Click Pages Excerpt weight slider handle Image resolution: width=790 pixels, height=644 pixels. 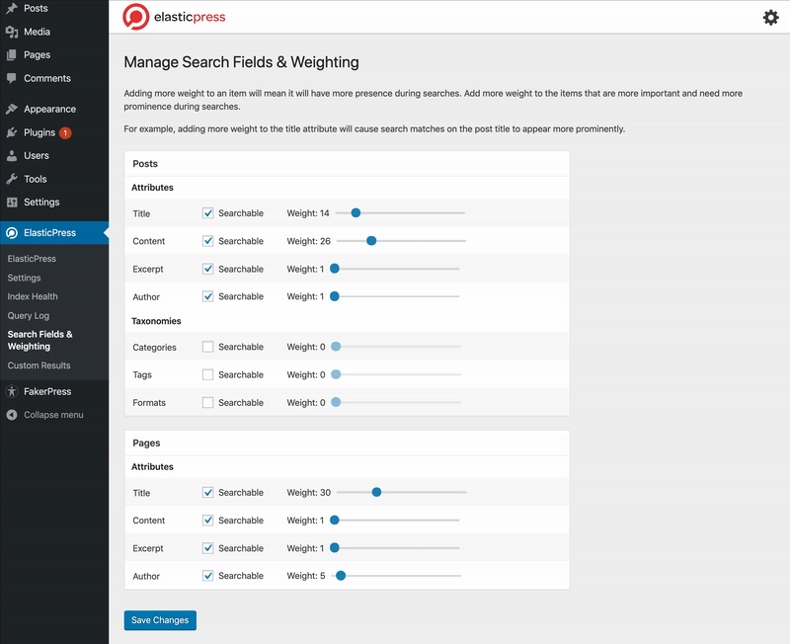335,548
